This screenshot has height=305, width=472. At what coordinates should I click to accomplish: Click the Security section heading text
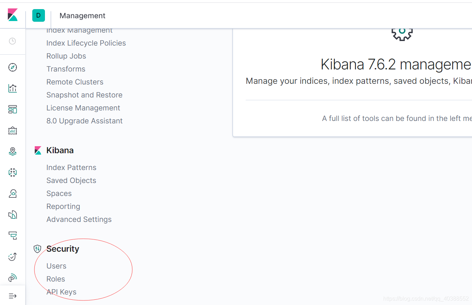tap(63, 249)
